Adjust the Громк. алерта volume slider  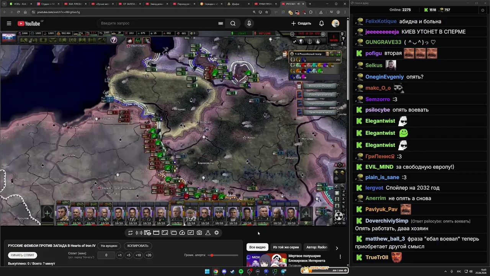(223, 255)
